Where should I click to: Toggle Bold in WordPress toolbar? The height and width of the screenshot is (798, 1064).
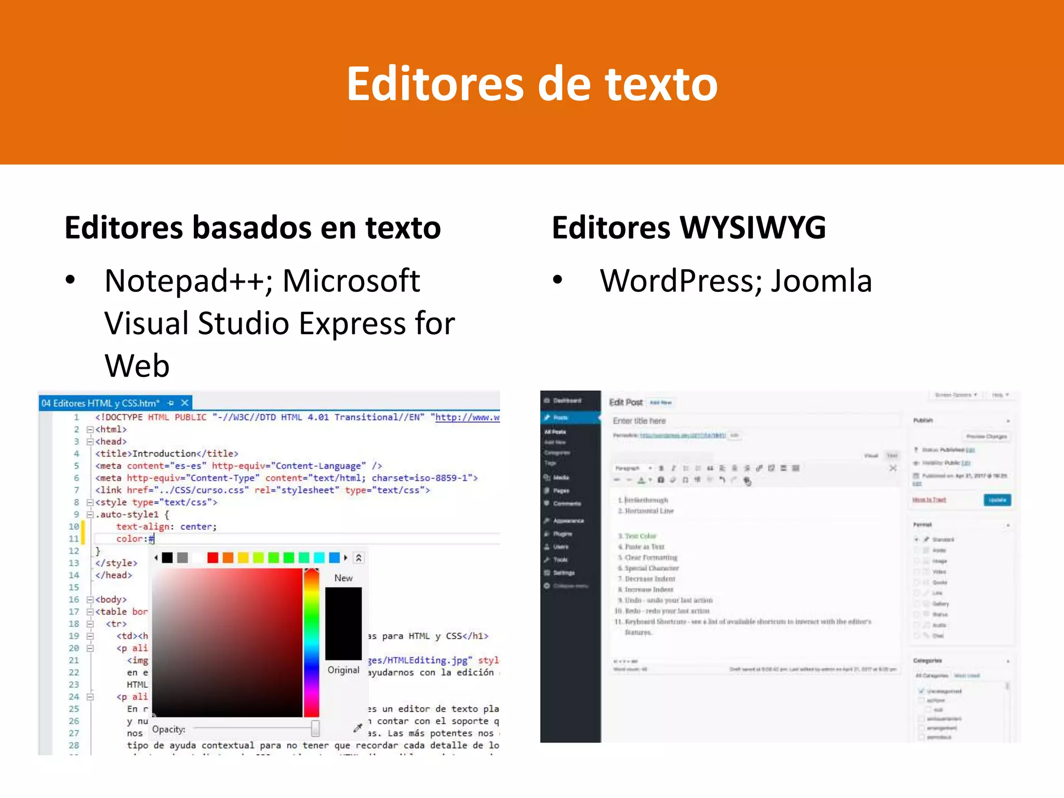click(x=661, y=468)
